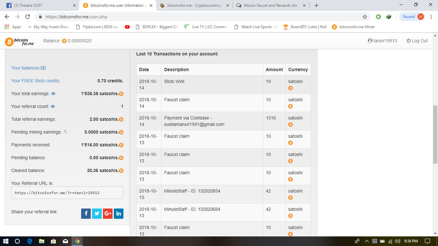Click MinuteStaff - ID: 132820854 entry
Screen dimensions: 438x246
tap(192, 191)
